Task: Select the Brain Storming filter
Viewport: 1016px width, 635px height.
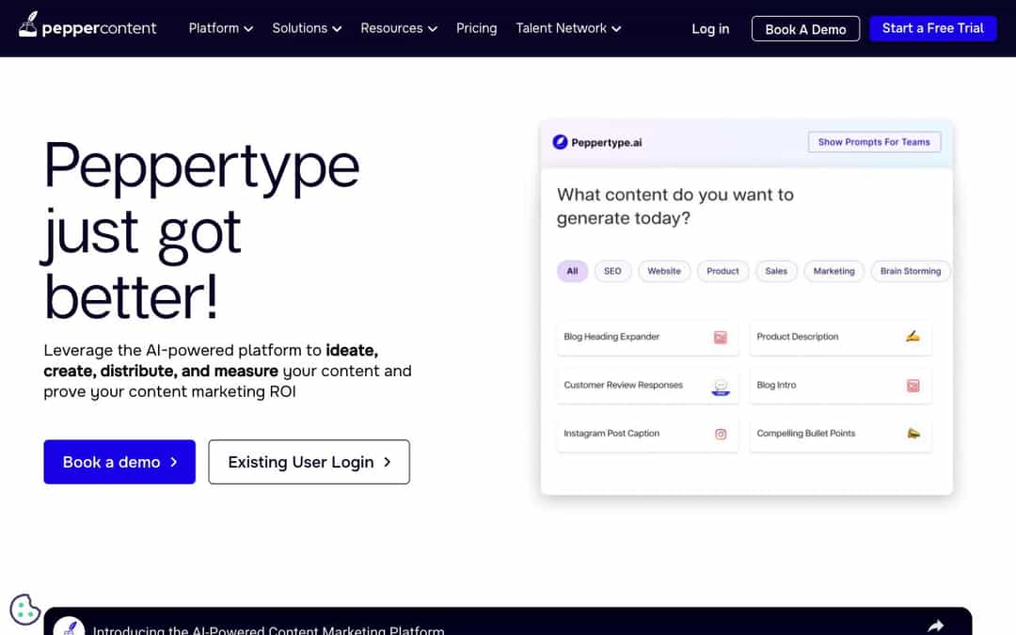Action: [x=910, y=271]
